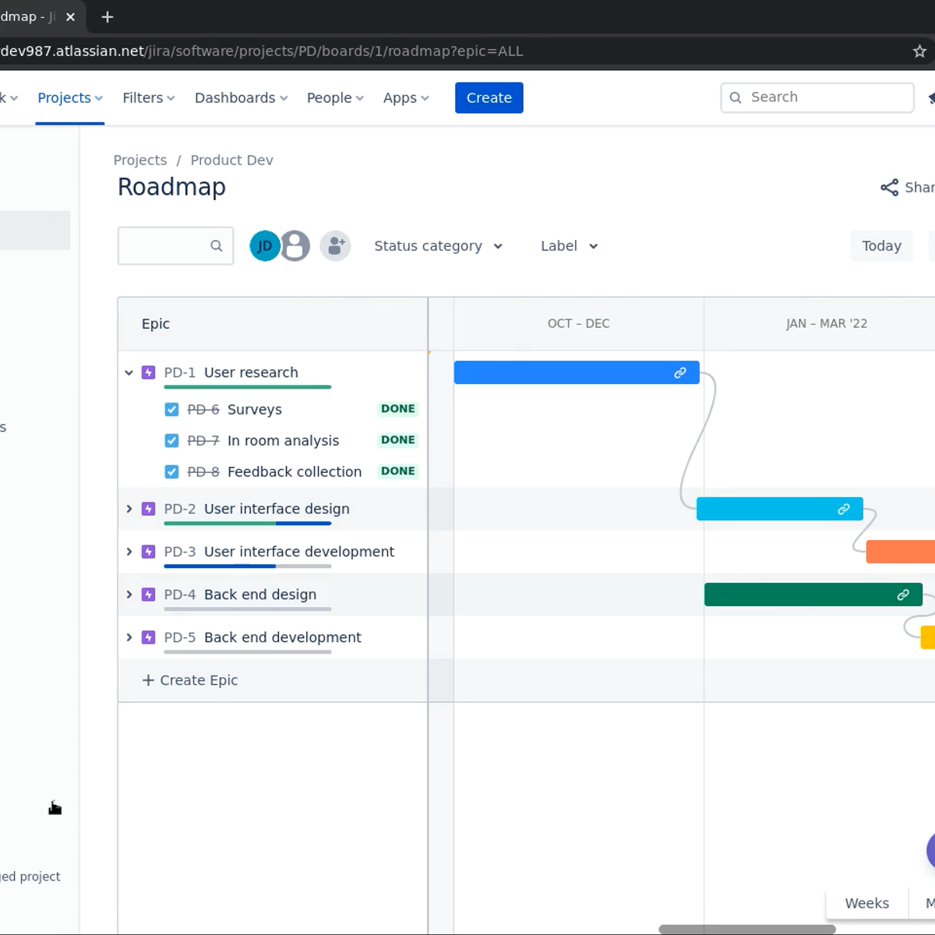Click the PD-5 epic lightning icon
The height and width of the screenshot is (935, 935).
tap(148, 637)
